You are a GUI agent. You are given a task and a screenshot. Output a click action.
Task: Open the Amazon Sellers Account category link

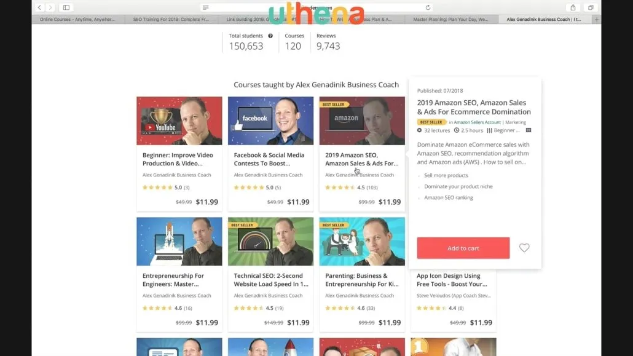(477, 122)
